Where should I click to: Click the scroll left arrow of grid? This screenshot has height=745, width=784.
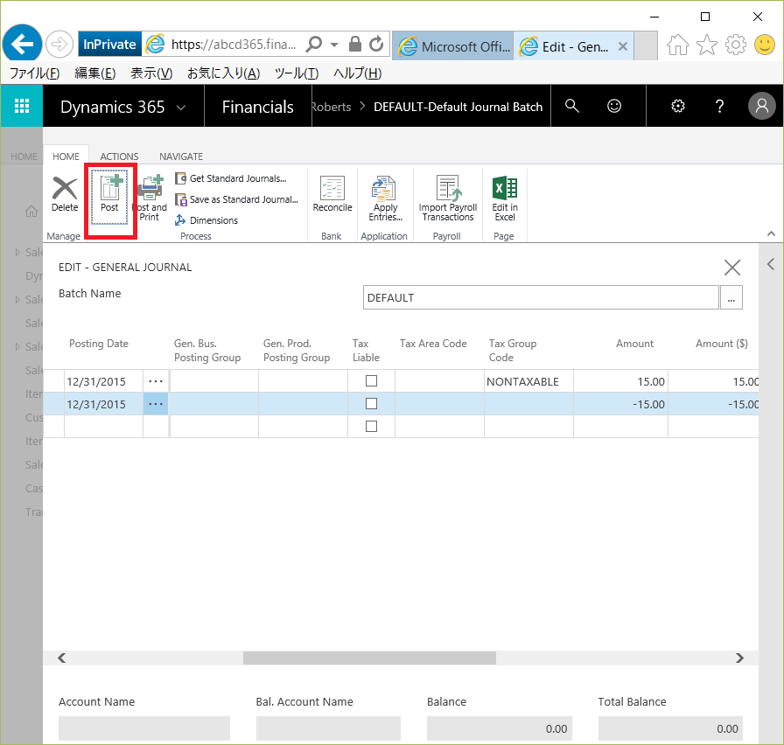click(x=61, y=658)
